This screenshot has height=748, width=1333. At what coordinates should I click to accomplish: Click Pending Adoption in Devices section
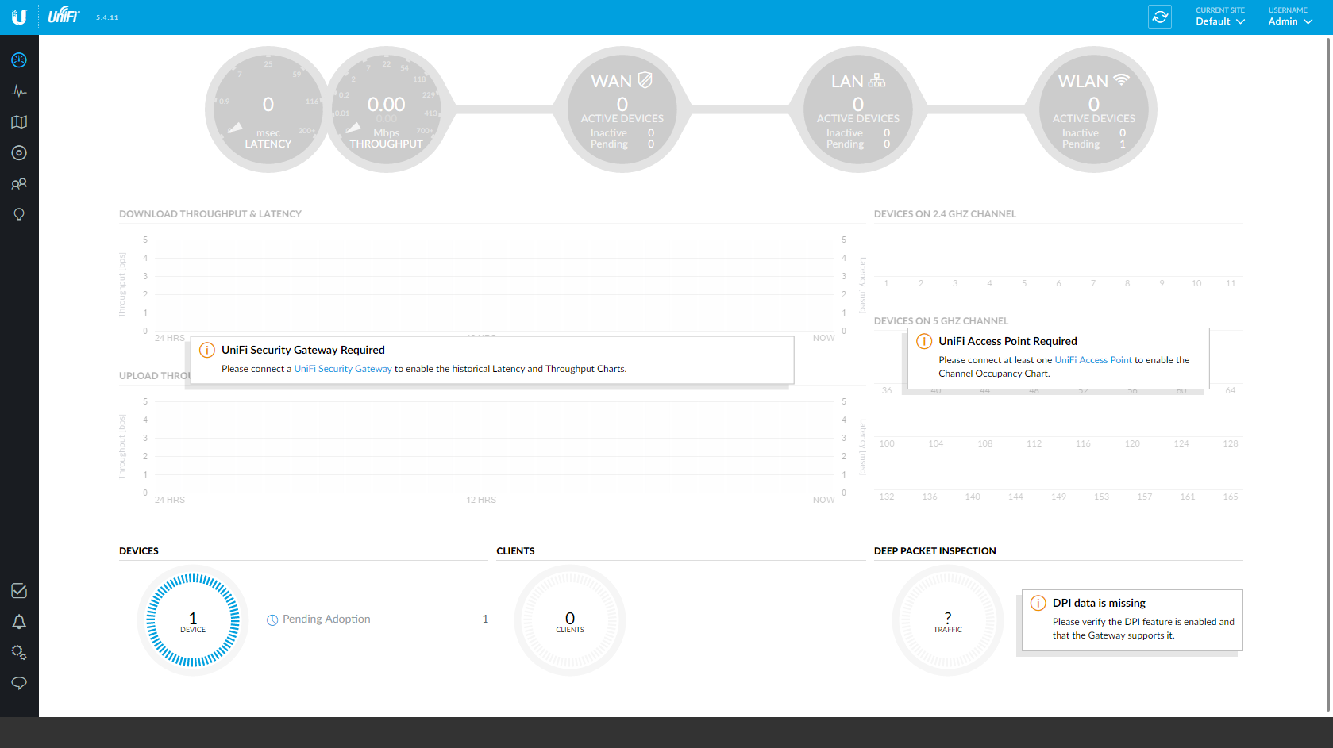pyautogui.click(x=326, y=619)
